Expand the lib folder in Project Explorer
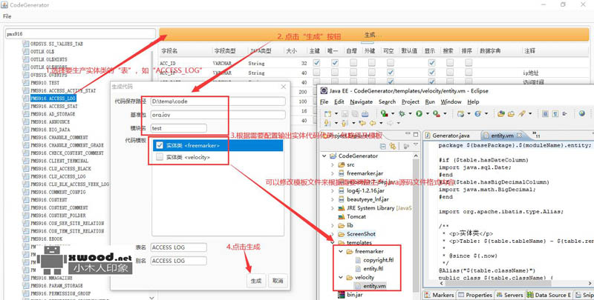 point(333,225)
